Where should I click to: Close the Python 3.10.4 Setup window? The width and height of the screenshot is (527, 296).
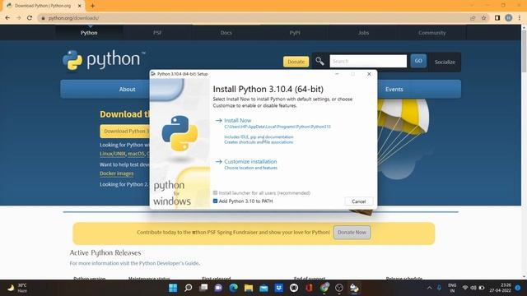pyautogui.click(x=369, y=74)
